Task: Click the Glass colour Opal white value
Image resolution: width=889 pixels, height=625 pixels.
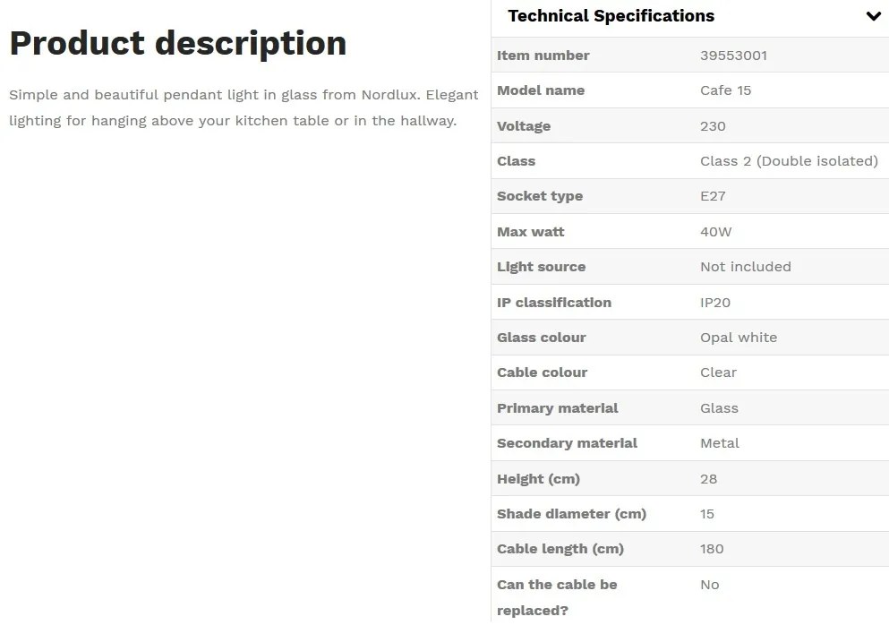Action: 738,338
